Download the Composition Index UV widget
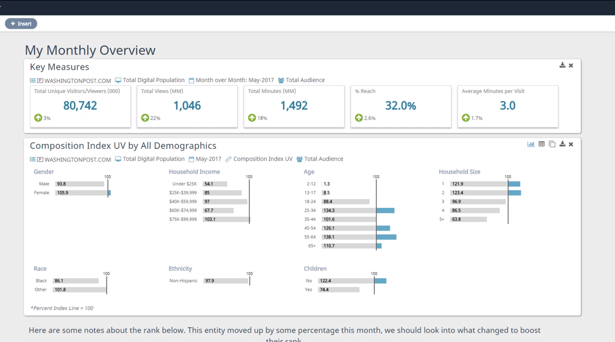 point(562,144)
